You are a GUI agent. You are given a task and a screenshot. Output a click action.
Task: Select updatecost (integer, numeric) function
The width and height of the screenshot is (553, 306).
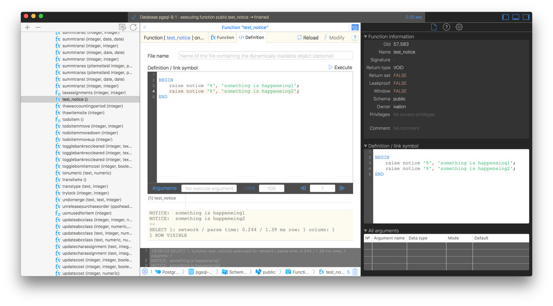click(x=87, y=273)
